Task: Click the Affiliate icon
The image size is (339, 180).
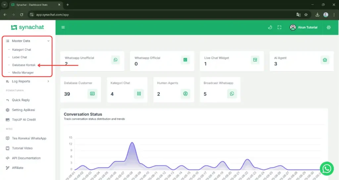Action: [8, 168]
